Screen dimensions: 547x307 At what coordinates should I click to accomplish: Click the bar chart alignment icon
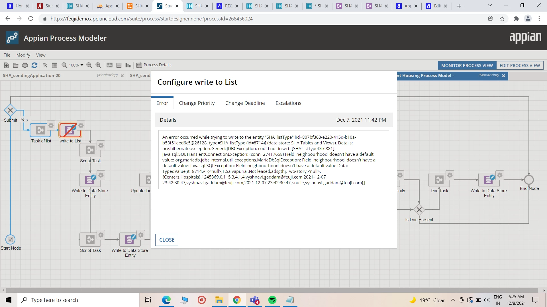click(x=128, y=65)
